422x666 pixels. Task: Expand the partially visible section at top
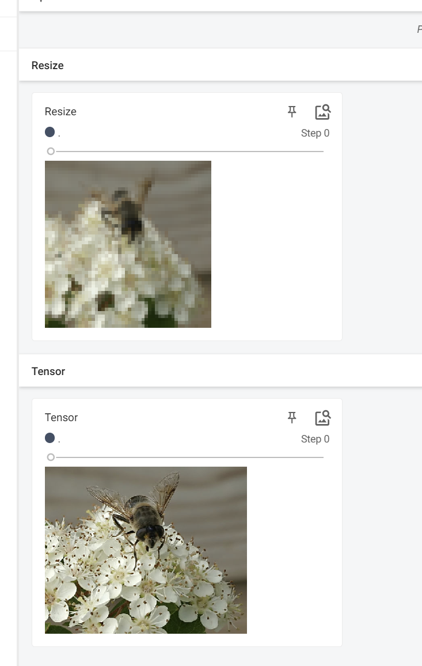[x=220, y=5]
